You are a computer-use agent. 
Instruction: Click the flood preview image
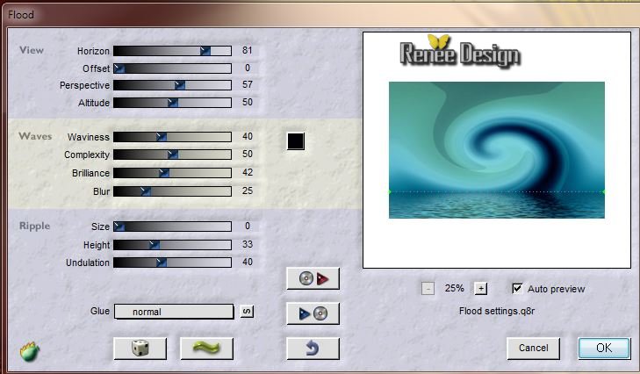(497, 150)
